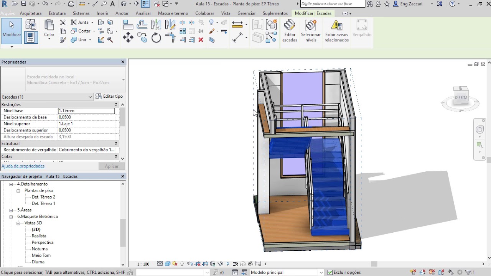Click the Cut to clipboard scissors icon
The width and height of the screenshot is (491, 276).
click(x=63, y=23)
